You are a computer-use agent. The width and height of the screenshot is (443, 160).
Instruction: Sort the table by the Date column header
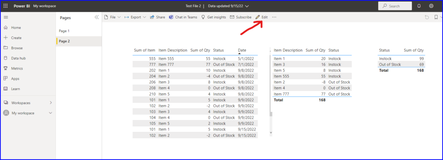pyautogui.click(x=242, y=50)
